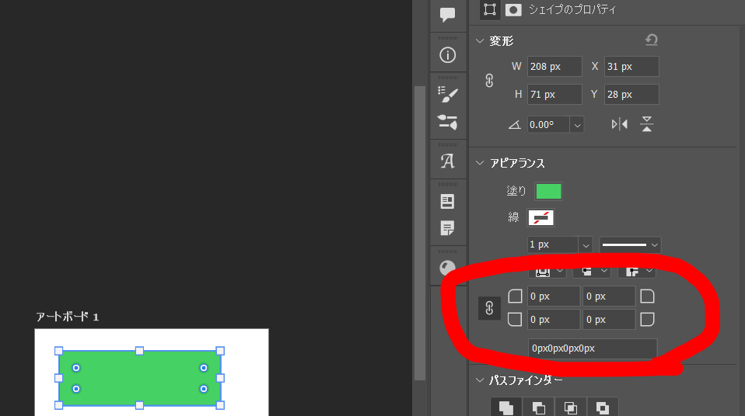Screen dimensions: 745x416
Task: Click the top-left corner radius icon
Action: 515,296
